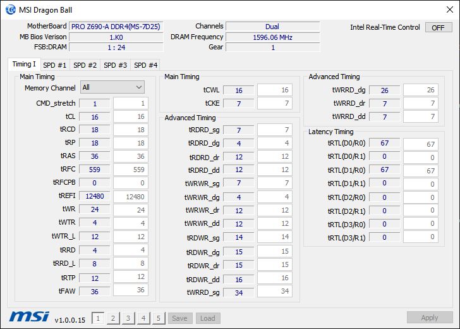Click the editable tWR value field
Image resolution: width=460 pixels, height=329 pixels.
131,210
